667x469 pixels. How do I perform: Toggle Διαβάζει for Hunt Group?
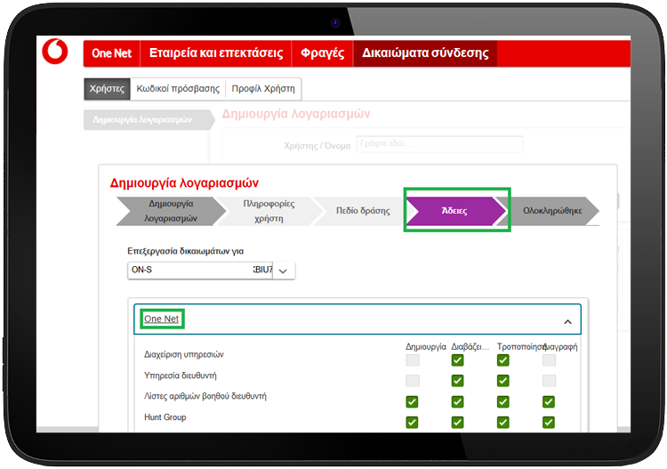457,422
